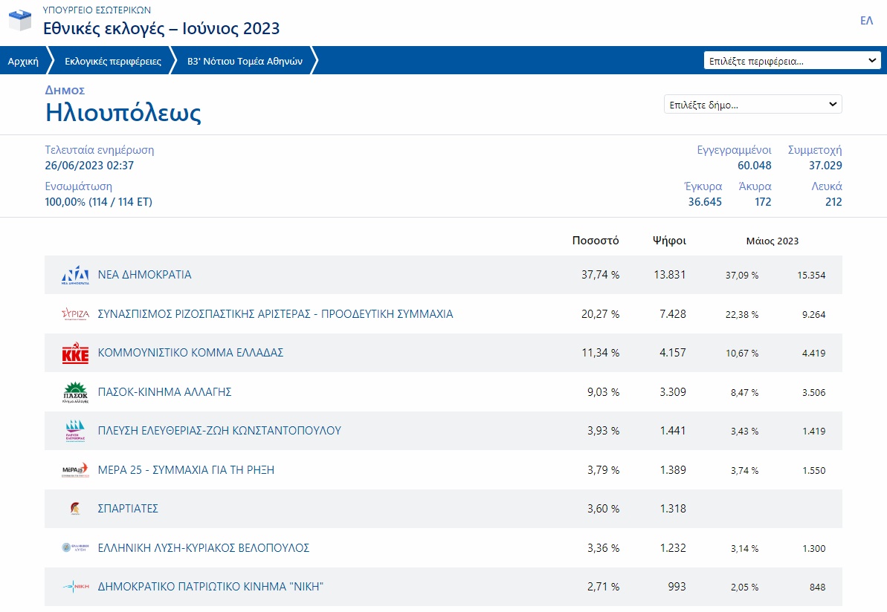Open ΣΠΑΡΤΙΑΤΕΣ party link

(x=128, y=509)
